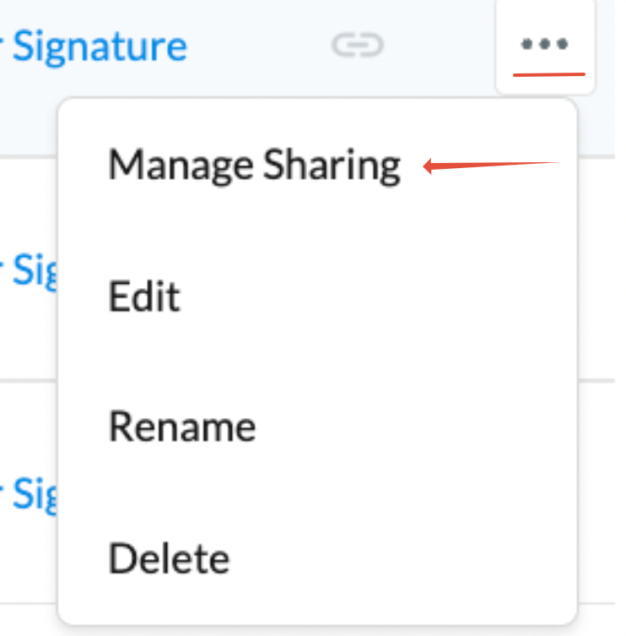Copy share link using the gray chain icon
This screenshot has width=626, height=636.
(x=358, y=45)
